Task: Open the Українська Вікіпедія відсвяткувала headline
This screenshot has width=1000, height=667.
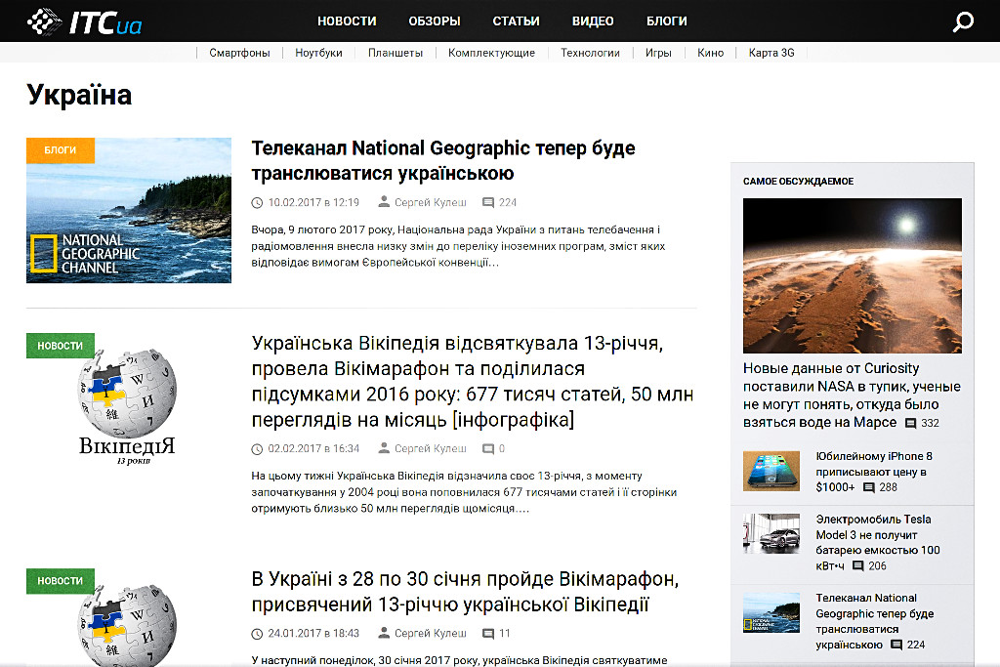Action: (472, 381)
